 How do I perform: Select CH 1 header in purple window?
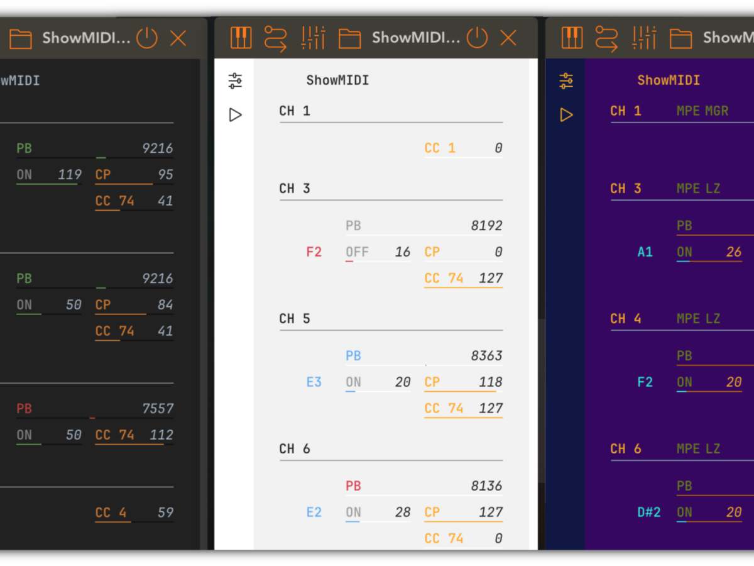pyautogui.click(x=626, y=111)
